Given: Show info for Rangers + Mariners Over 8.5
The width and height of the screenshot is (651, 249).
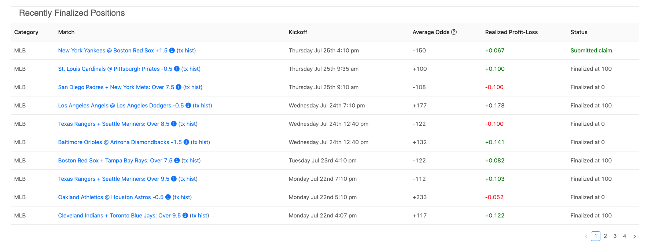Looking at the screenshot, I should (174, 124).
